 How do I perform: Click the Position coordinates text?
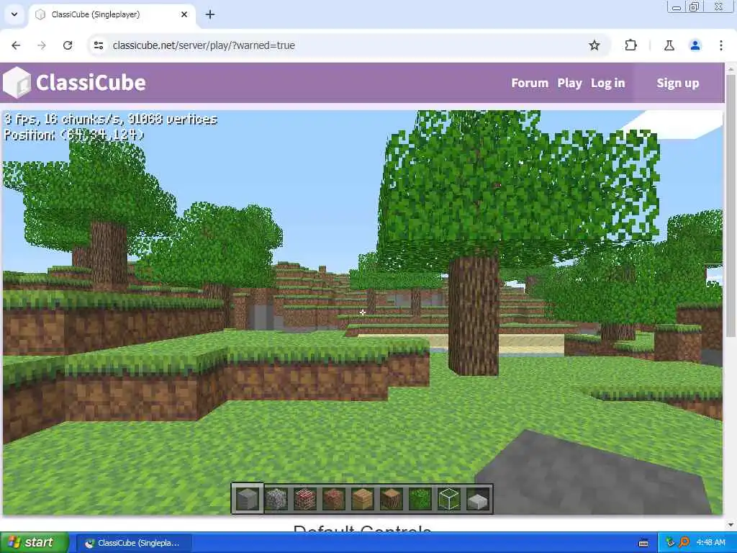click(x=74, y=135)
